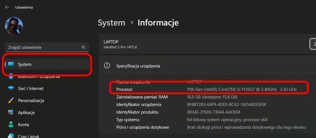Image resolution: width=316 pixels, height=138 pixels.
Task: Select System in the sidebar
Action: click(x=47, y=64)
